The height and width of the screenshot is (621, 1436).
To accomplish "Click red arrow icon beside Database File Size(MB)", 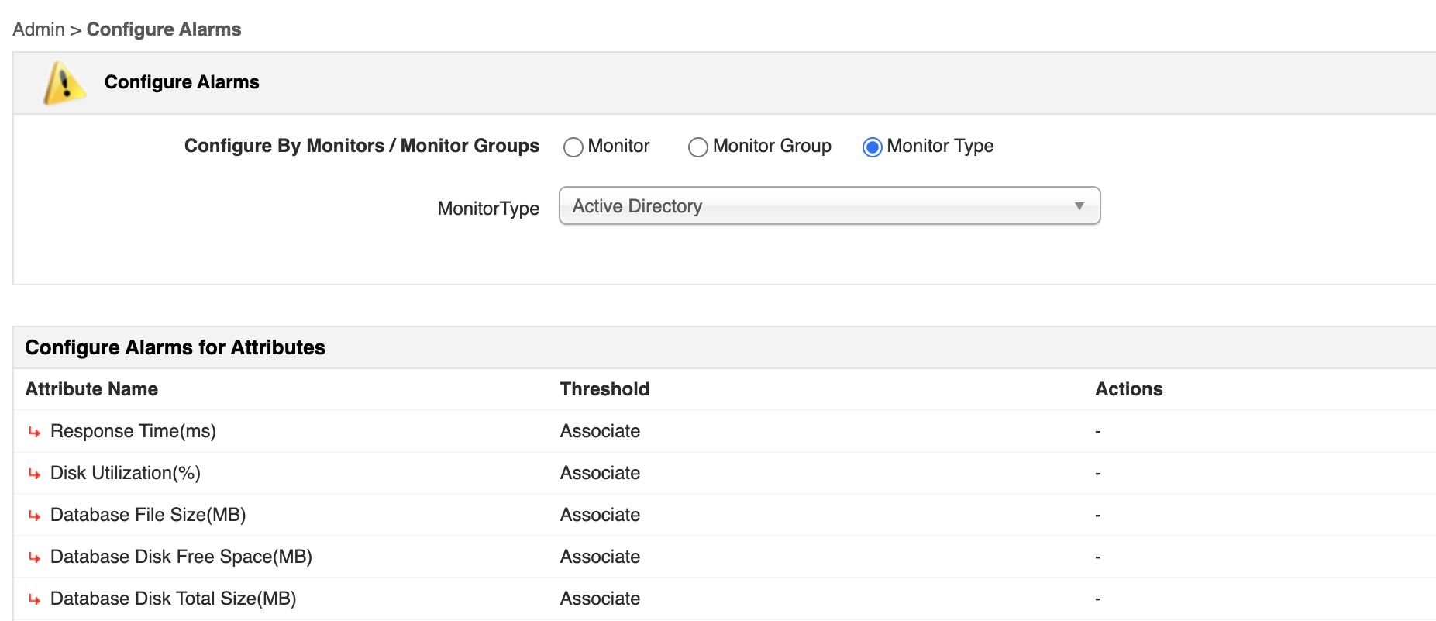I will 35,516.
